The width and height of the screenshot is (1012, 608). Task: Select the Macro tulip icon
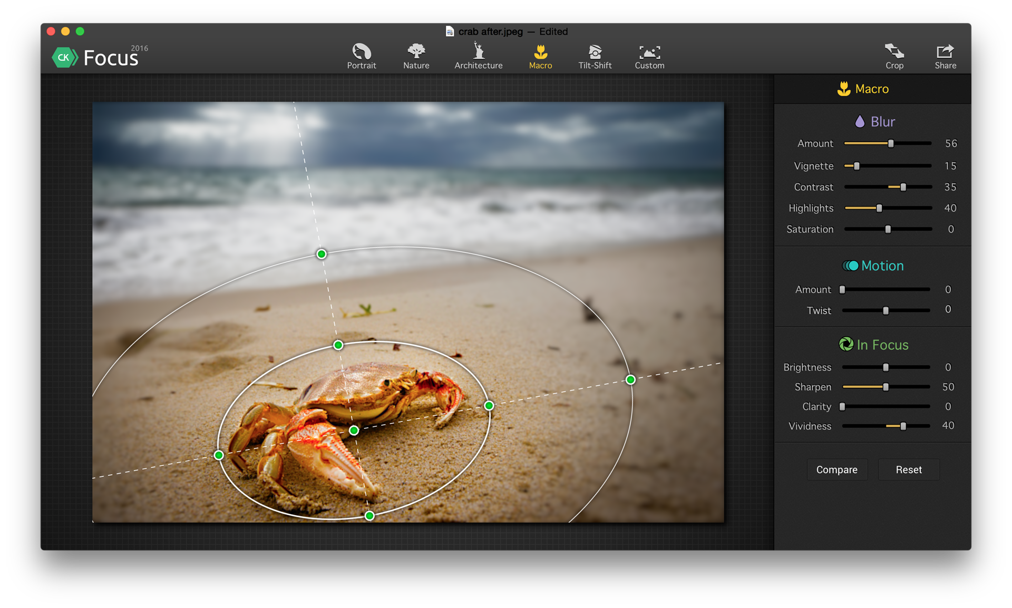click(x=540, y=51)
